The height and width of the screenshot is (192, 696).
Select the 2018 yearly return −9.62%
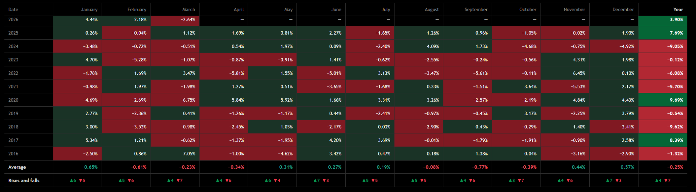(663, 127)
